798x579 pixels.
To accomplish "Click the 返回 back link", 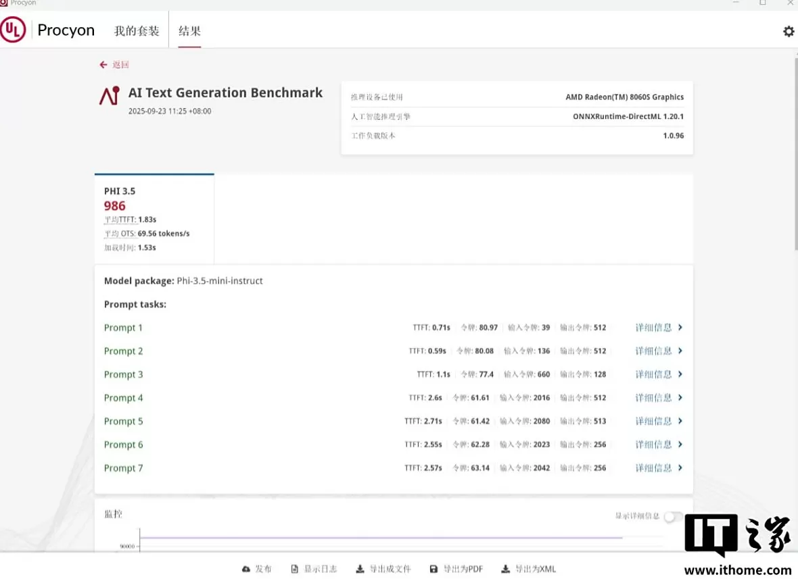I will click(x=120, y=65).
